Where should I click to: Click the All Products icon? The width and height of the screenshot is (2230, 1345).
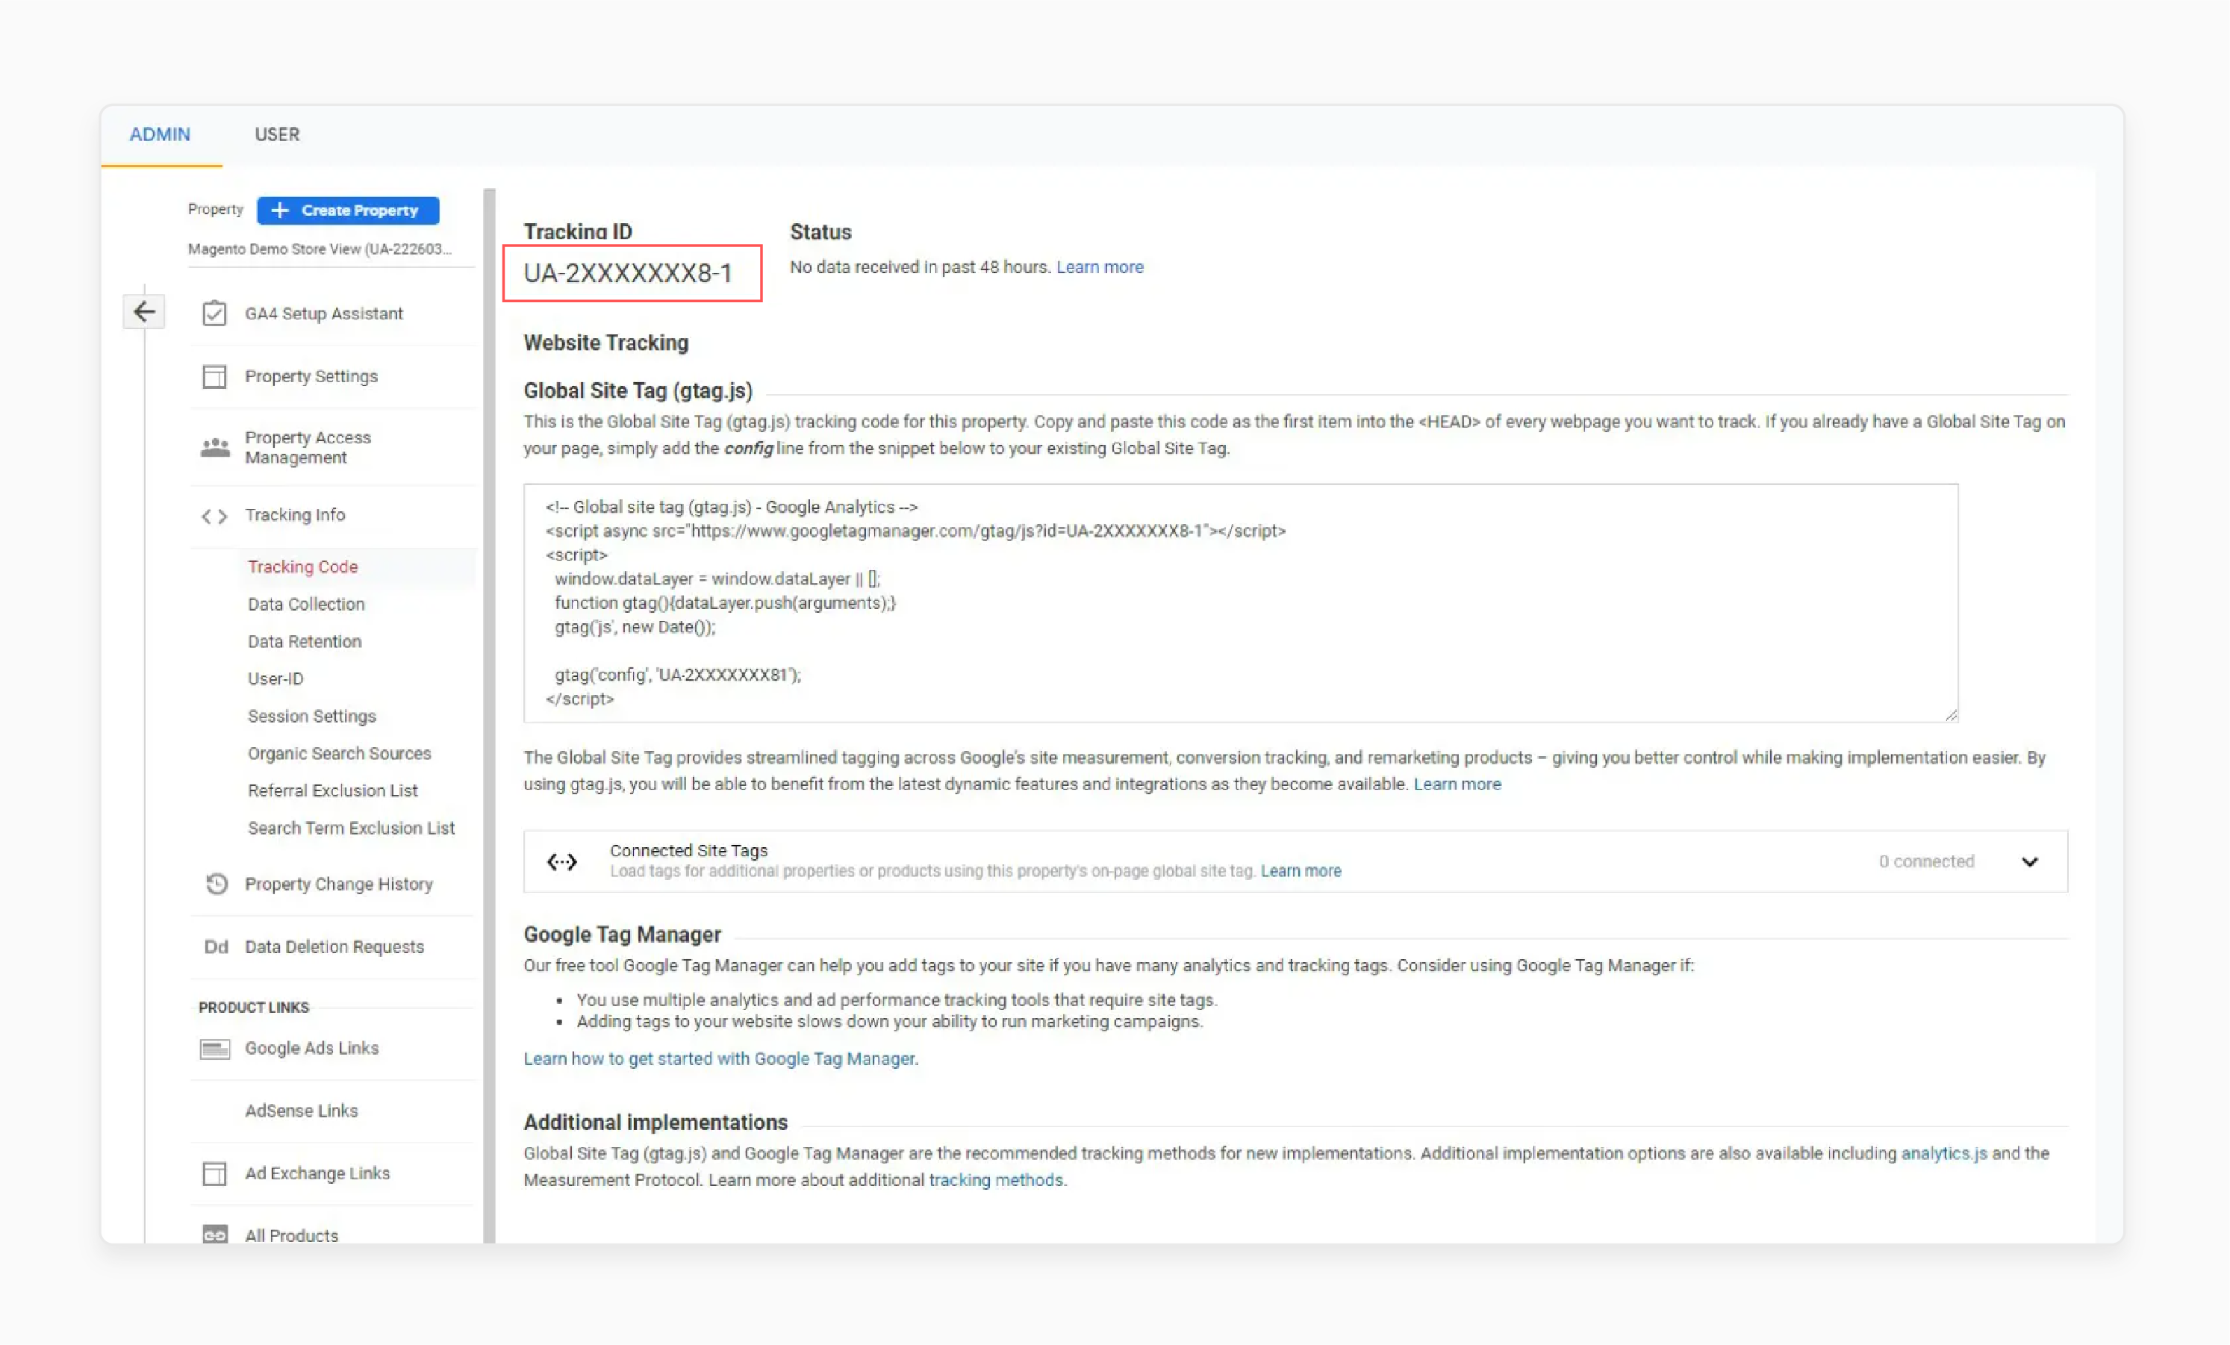coord(214,1234)
